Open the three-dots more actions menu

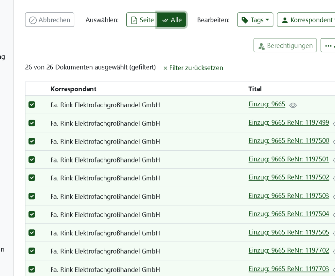click(328, 46)
